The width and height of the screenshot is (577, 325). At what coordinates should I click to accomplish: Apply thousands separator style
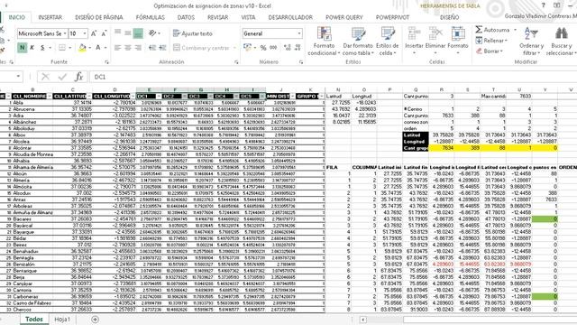pyautogui.click(x=273, y=48)
